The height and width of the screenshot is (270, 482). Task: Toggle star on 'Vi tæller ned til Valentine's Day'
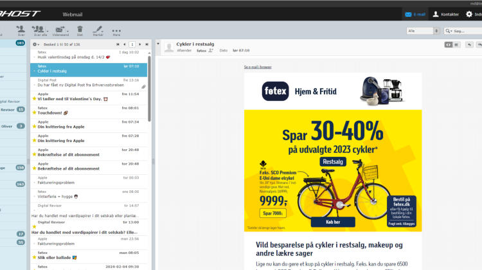click(34, 99)
